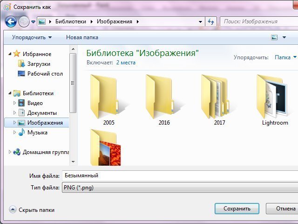This screenshot has width=298, height=224.
Task: Click the Сохранить button
Action: tap(237, 209)
